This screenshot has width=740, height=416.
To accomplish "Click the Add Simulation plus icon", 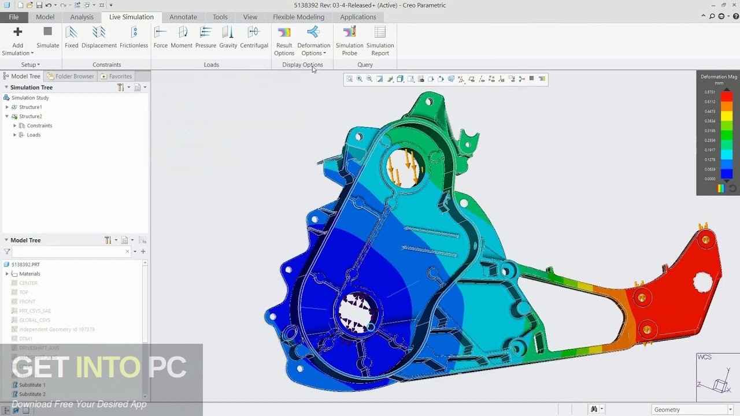I will click(17, 32).
